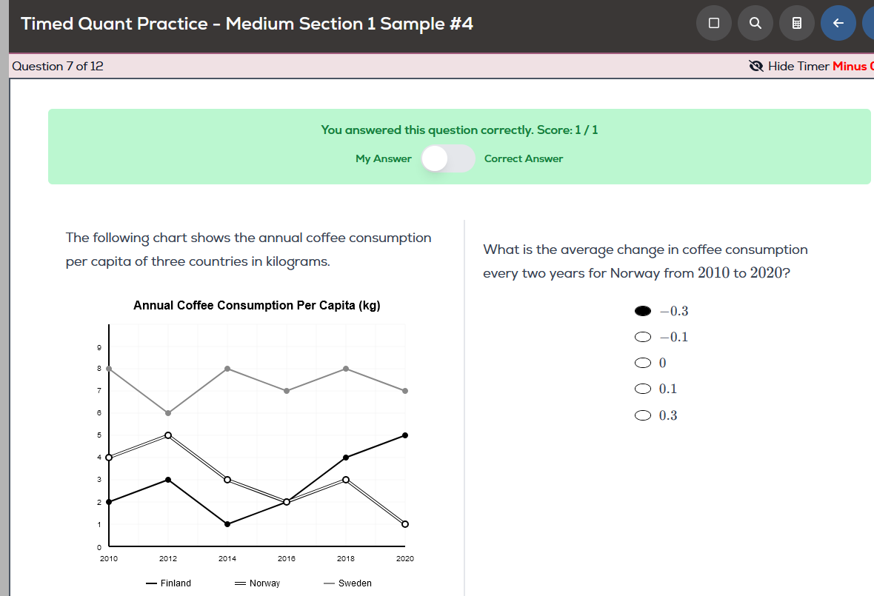874x596 pixels.
Task: Click Sweden's 2012 data point on chart
Action: 168,413
